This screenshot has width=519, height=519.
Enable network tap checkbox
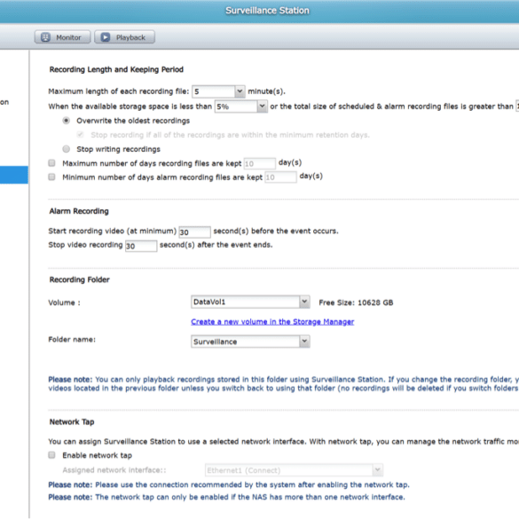tap(51, 455)
